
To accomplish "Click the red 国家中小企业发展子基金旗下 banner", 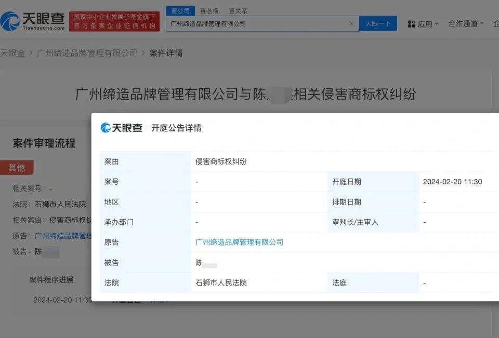I will click(114, 21).
